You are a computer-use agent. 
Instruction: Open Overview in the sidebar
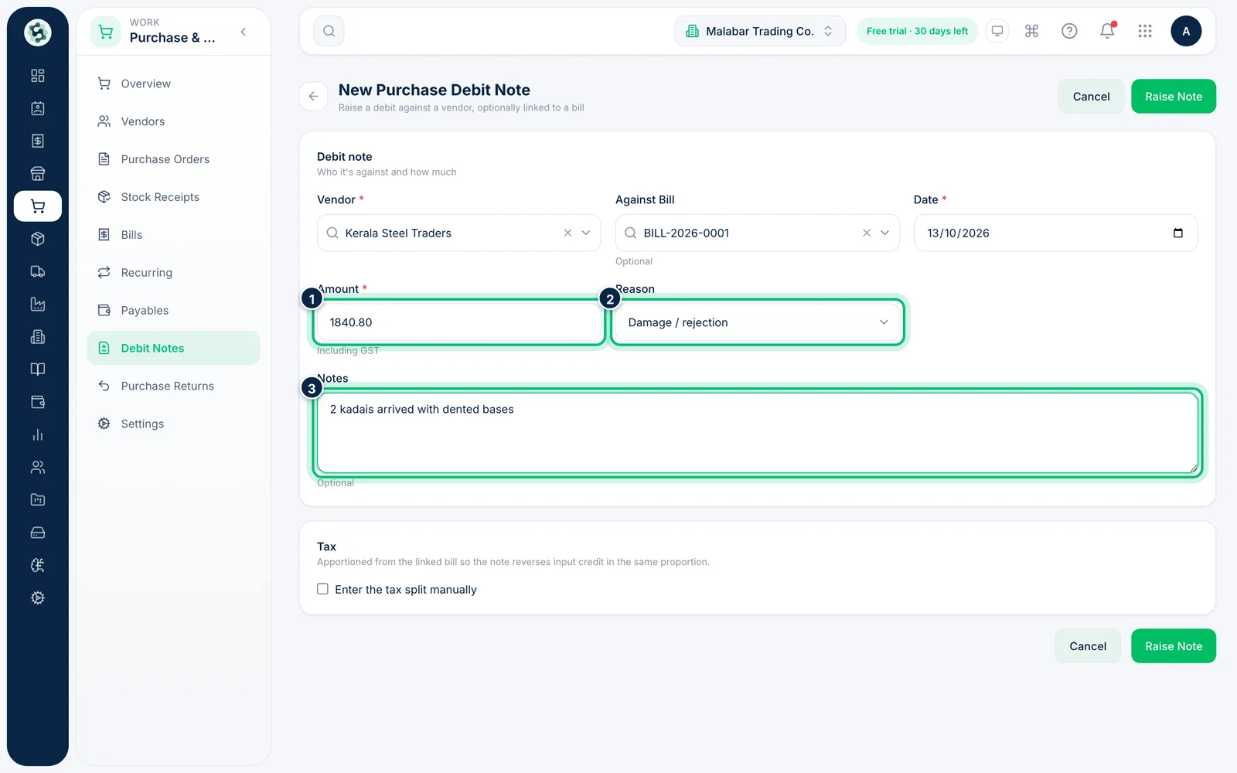[173, 83]
